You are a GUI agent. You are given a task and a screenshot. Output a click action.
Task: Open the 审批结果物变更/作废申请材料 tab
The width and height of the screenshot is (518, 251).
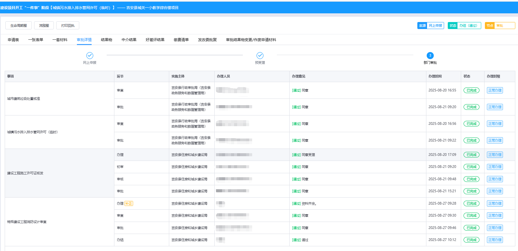[251, 40]
